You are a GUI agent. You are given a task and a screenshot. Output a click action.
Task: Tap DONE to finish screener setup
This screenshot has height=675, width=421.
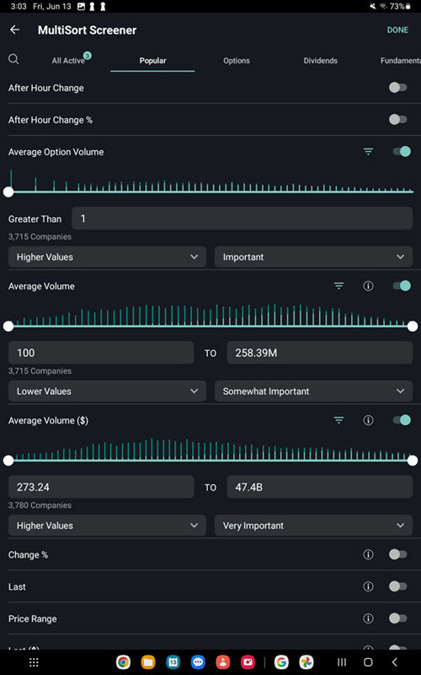click(x=397, y=30)
